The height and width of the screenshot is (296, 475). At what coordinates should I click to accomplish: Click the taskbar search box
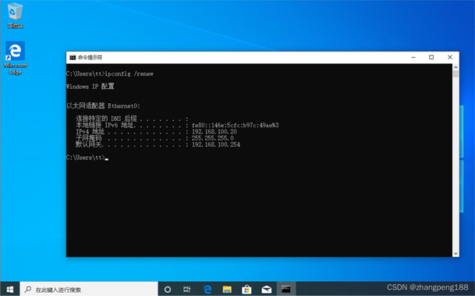click(x=89, y=289)
